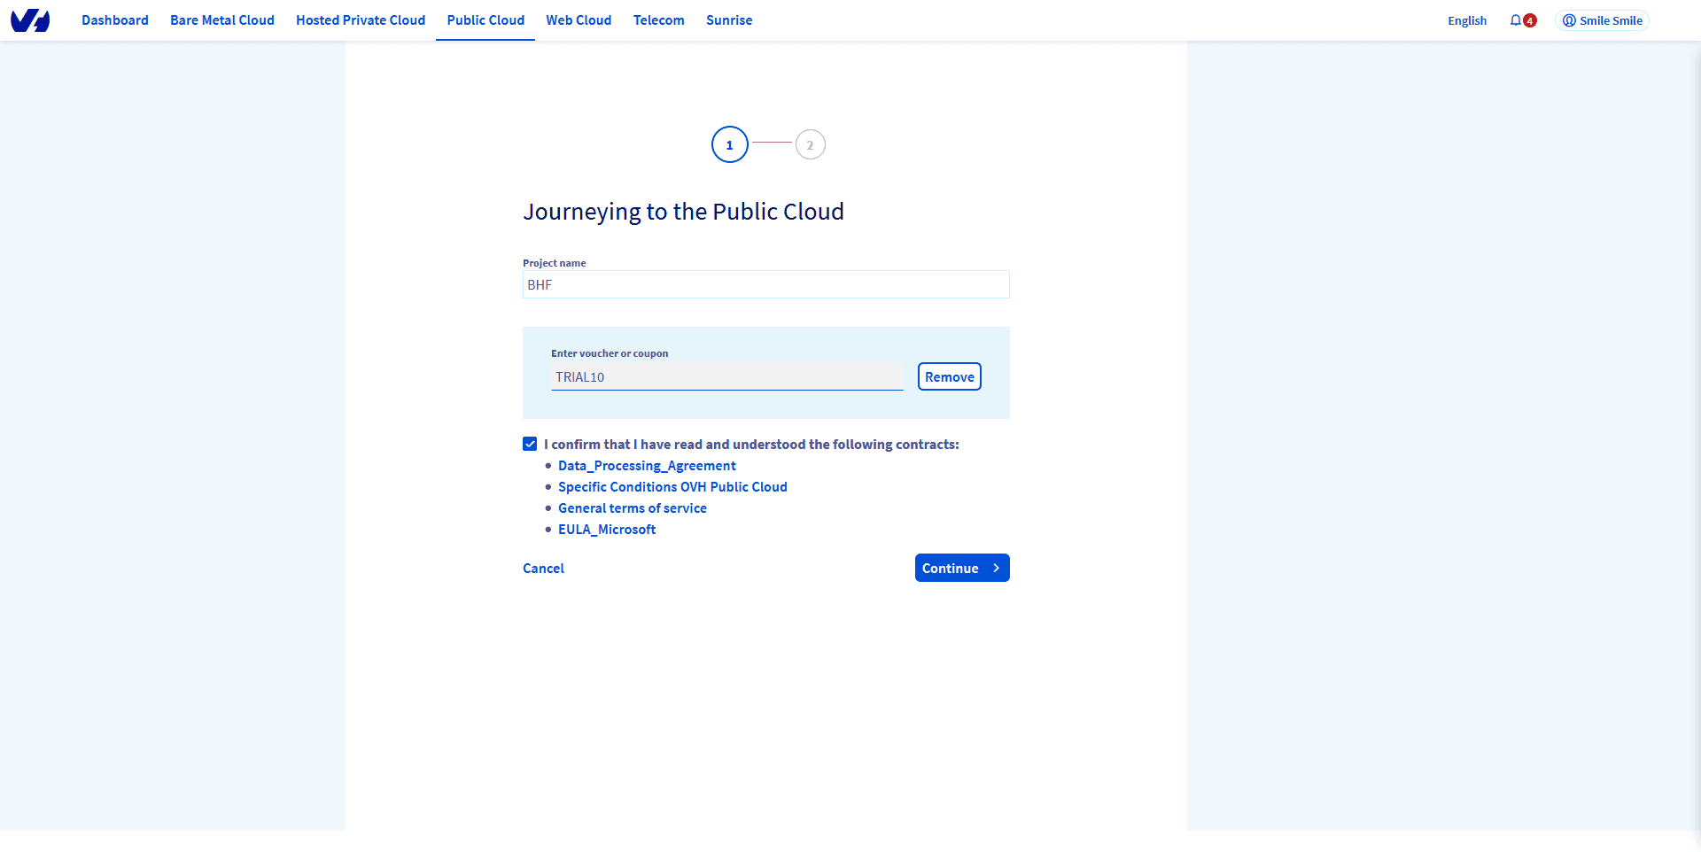The image size is (1701, 852).
Task: Switch to Bare Metal Cloud tab
Action: click(222, 20)
